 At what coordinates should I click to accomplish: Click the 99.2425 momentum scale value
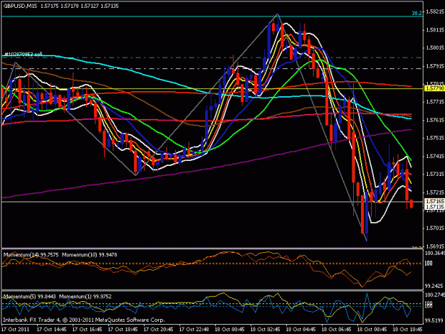point(434,286)
